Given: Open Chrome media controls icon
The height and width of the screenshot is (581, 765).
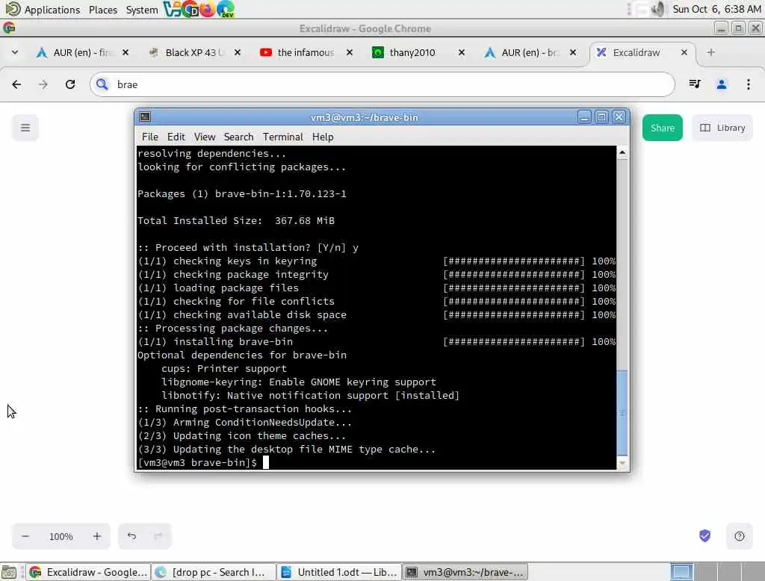Looking at the screenshot, I should click(x=695, y=84).
